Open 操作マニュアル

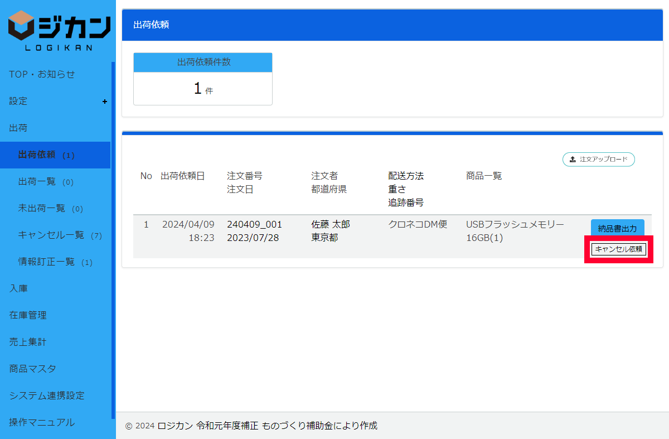point(42,422)
